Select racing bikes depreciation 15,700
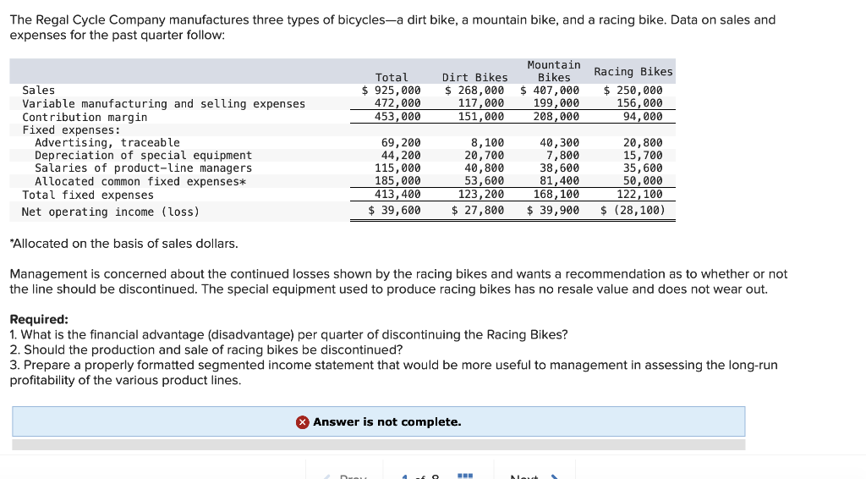Image resolution: width=866 pixels, height=479 pixels. tap(643, 155)
